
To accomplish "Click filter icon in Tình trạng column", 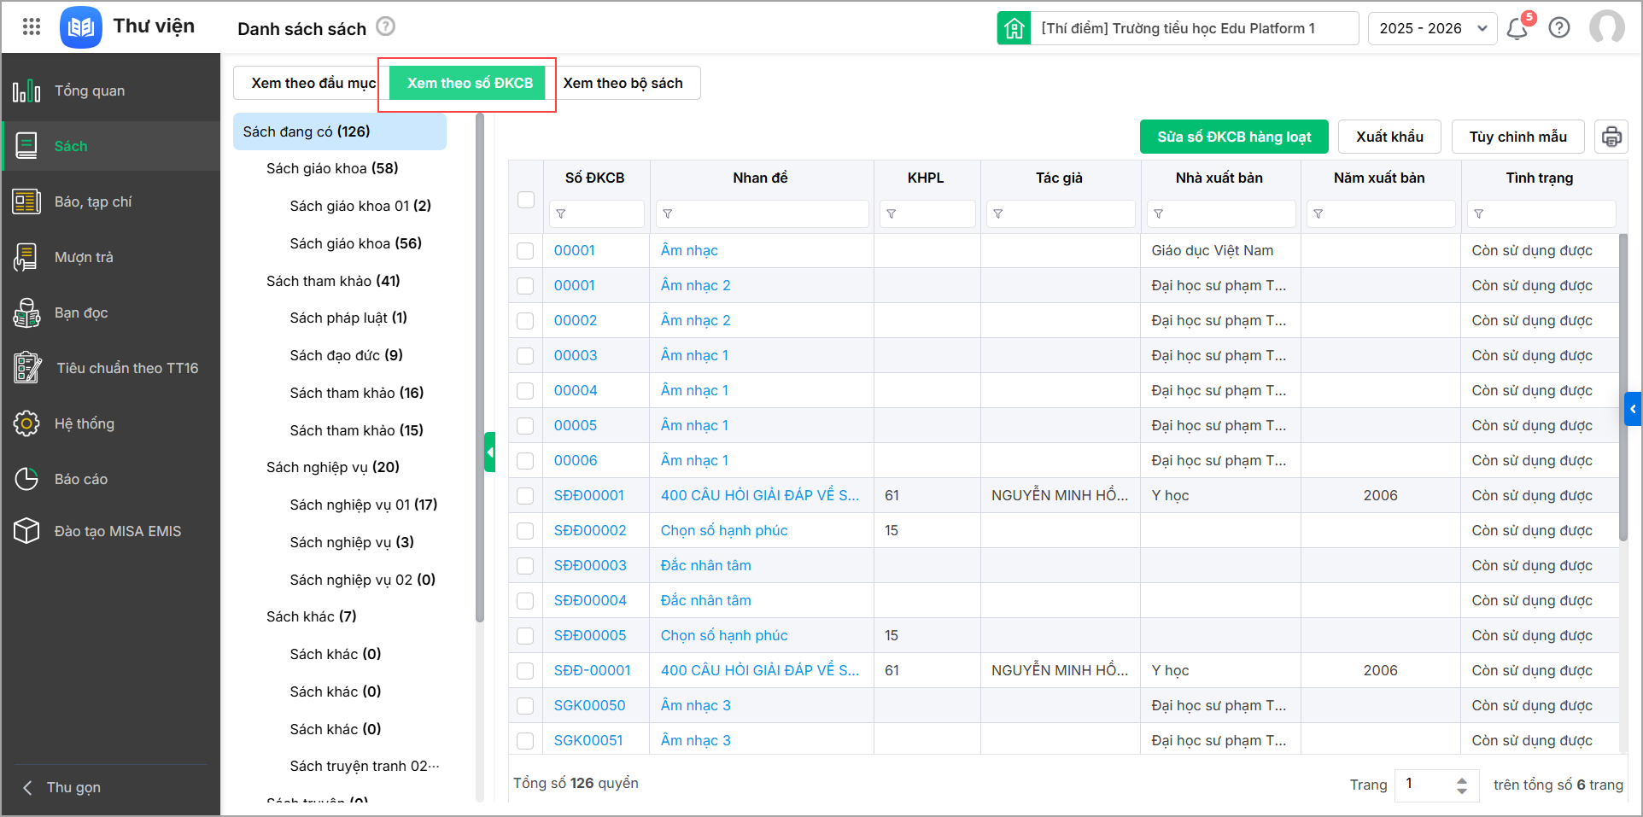I will [x=1479, y=214].
